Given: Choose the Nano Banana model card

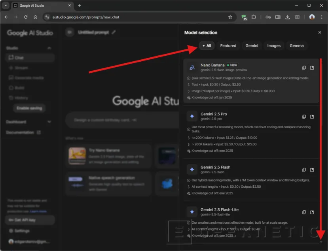Looking at the screenshot, I should (x=251, y=81).
